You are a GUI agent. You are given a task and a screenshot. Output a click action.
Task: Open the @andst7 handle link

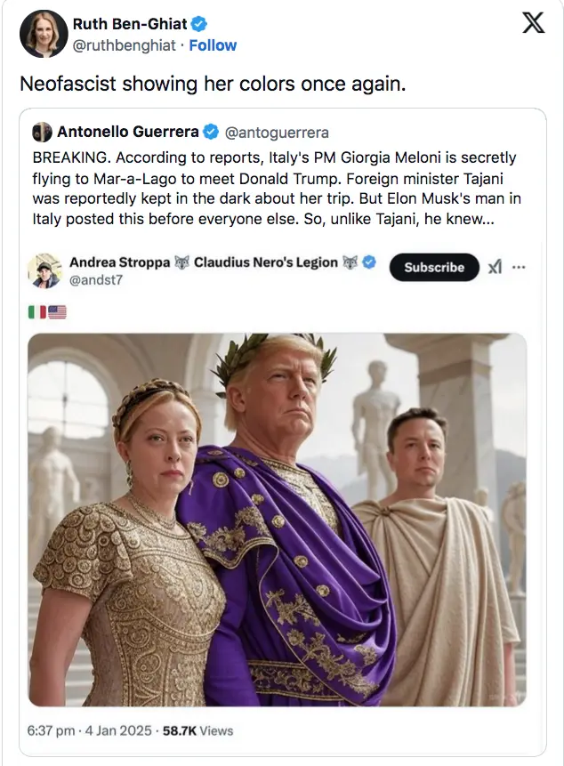click(96, 280)
